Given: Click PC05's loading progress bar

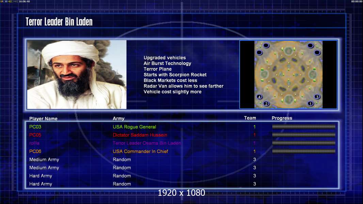Looking at the screenshot, I should click(x=304, y=135).
